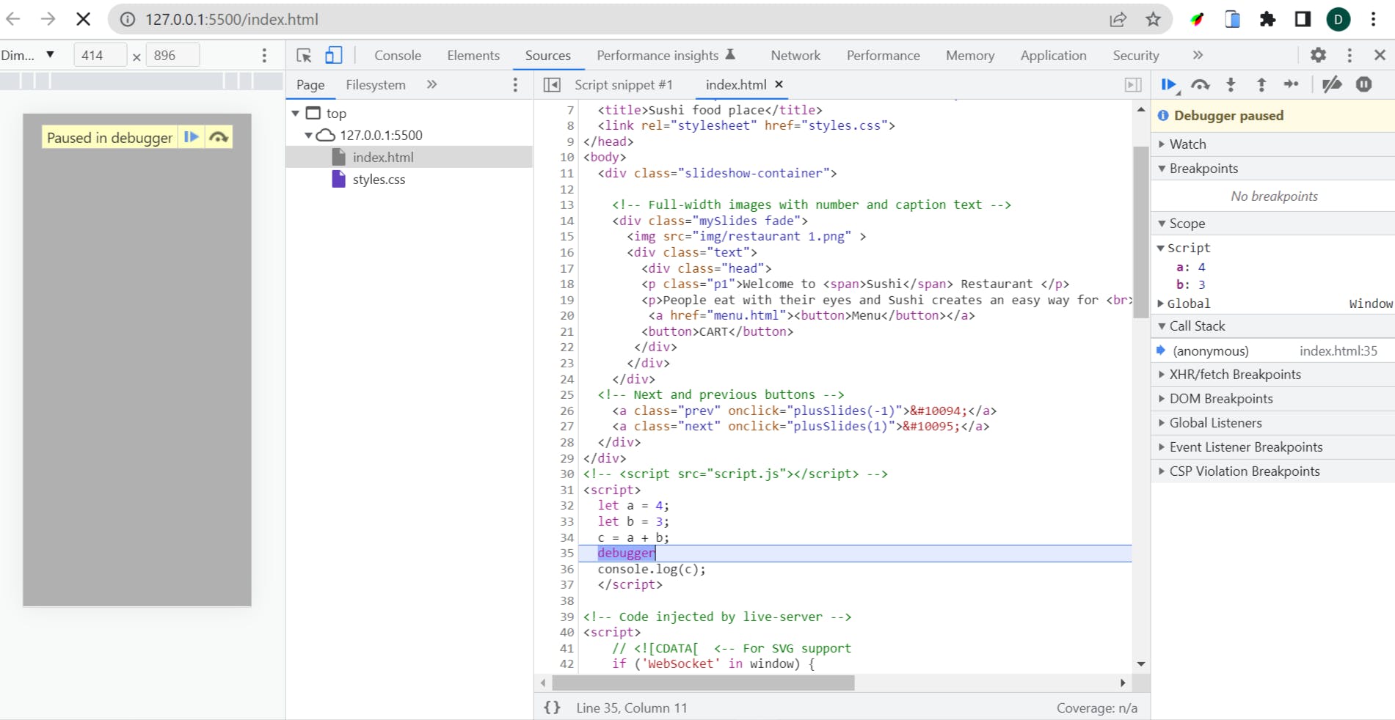
Task: Open the customize DevTools three-dot menu
Action: click(x=1350, y=55)
